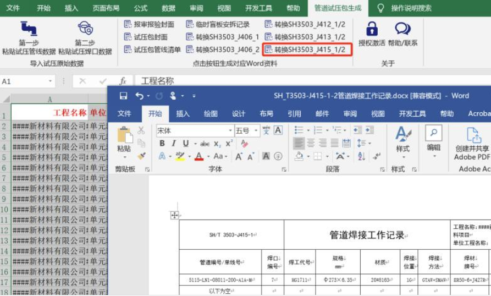Expand the numbering list dropdown arrow
The image size is (491, 296).
click(x=327, y=130)
